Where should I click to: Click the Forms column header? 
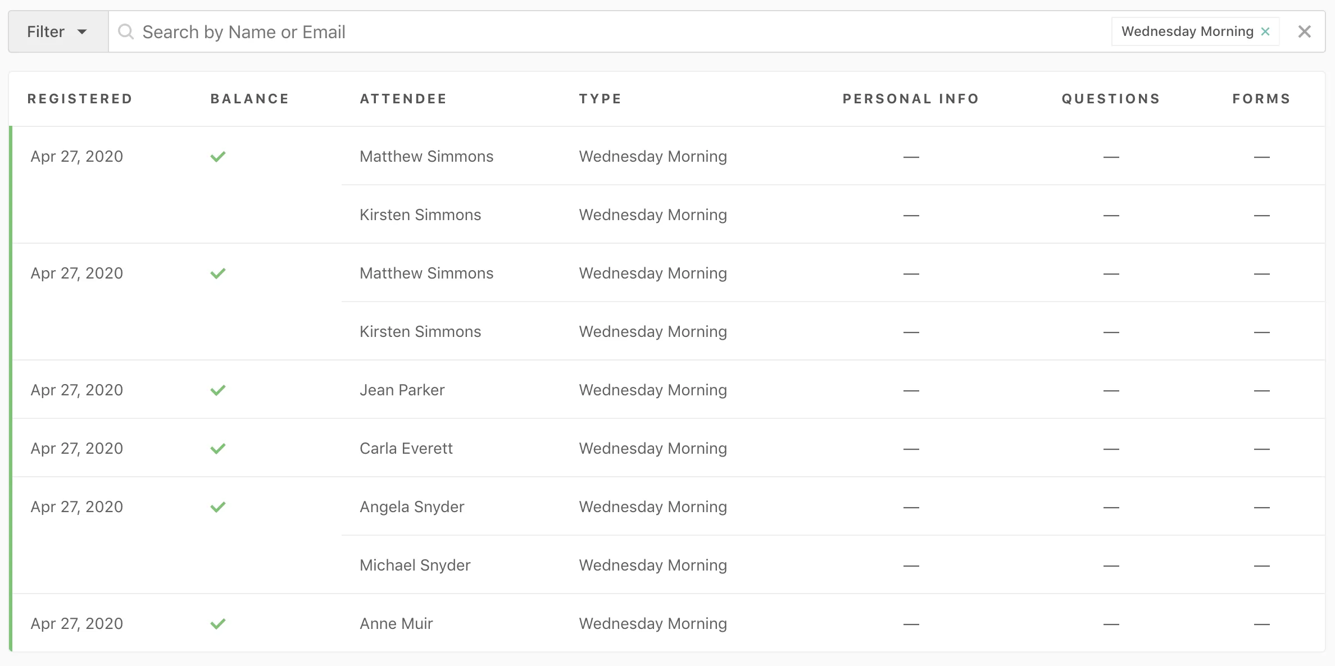click(1261, 99)
